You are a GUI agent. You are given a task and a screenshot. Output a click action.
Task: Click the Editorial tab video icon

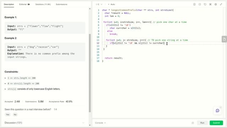(x=29, y=4)
